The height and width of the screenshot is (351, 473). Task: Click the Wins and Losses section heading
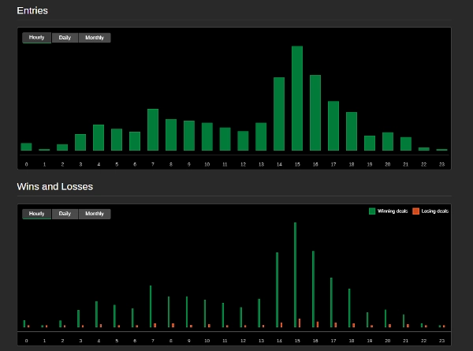coord(55,187)
